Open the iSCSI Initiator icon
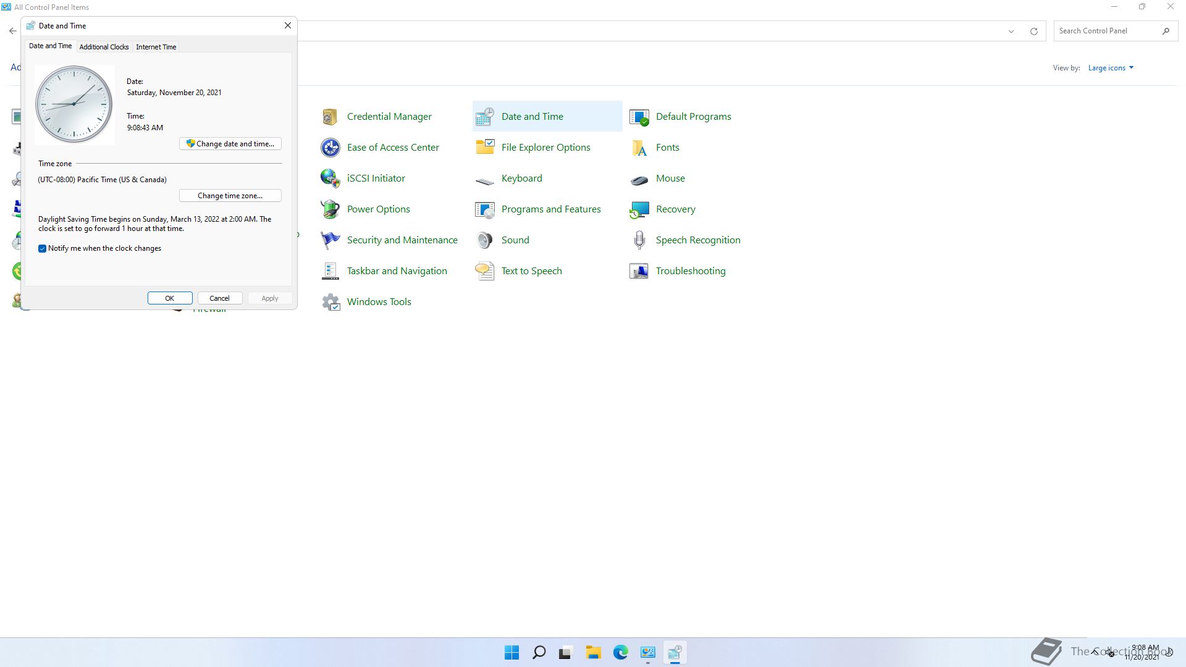 tap(330, 178)
